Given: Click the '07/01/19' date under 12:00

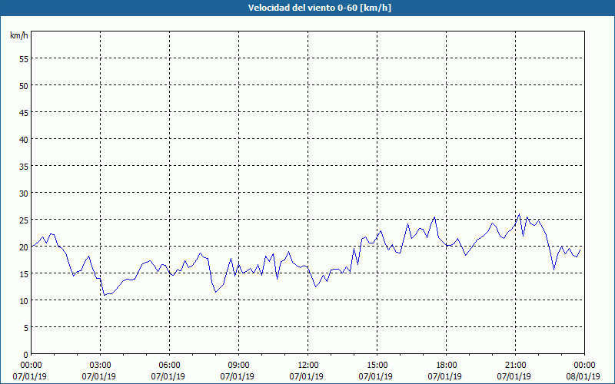Looking at the screenshot, I should click(306, 376).
